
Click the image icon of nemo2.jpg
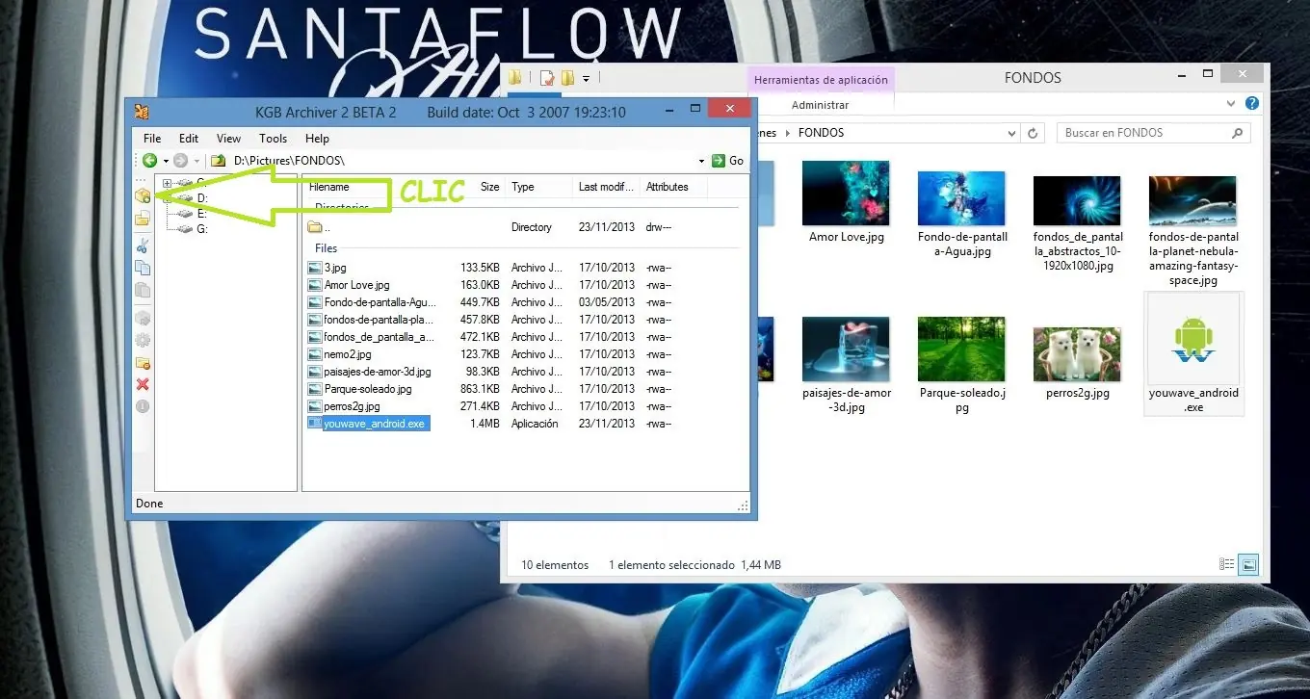[314, 354]
